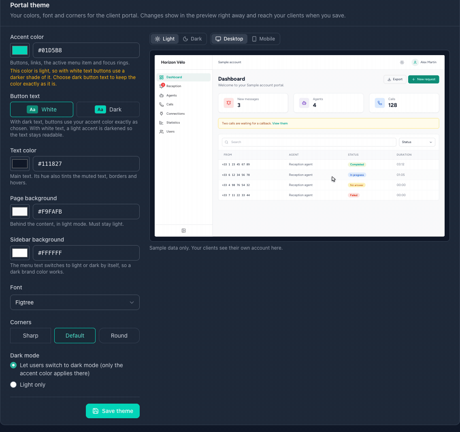Click the Alex Martin avatar icon
The image size is (460, 432).
415,62
